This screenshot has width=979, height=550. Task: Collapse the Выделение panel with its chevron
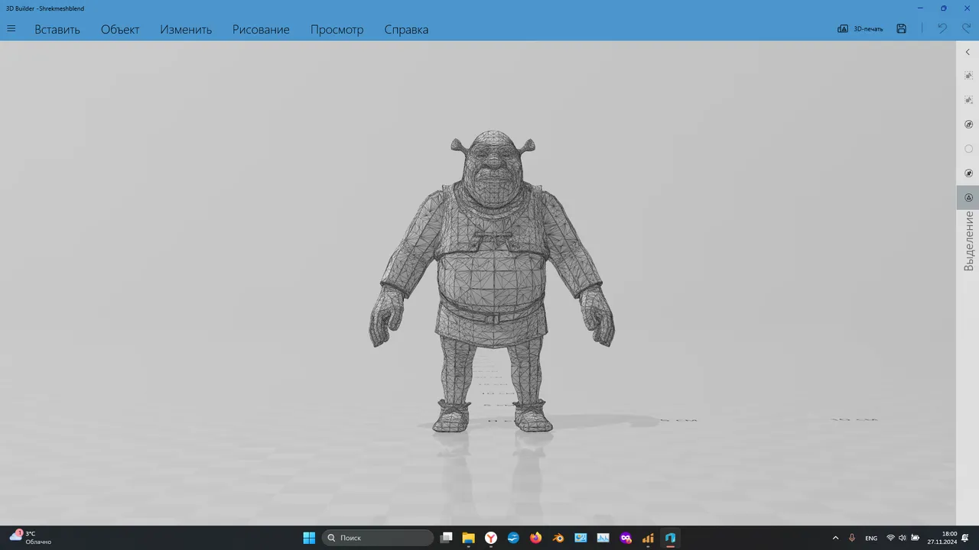(x=968, y=52)
